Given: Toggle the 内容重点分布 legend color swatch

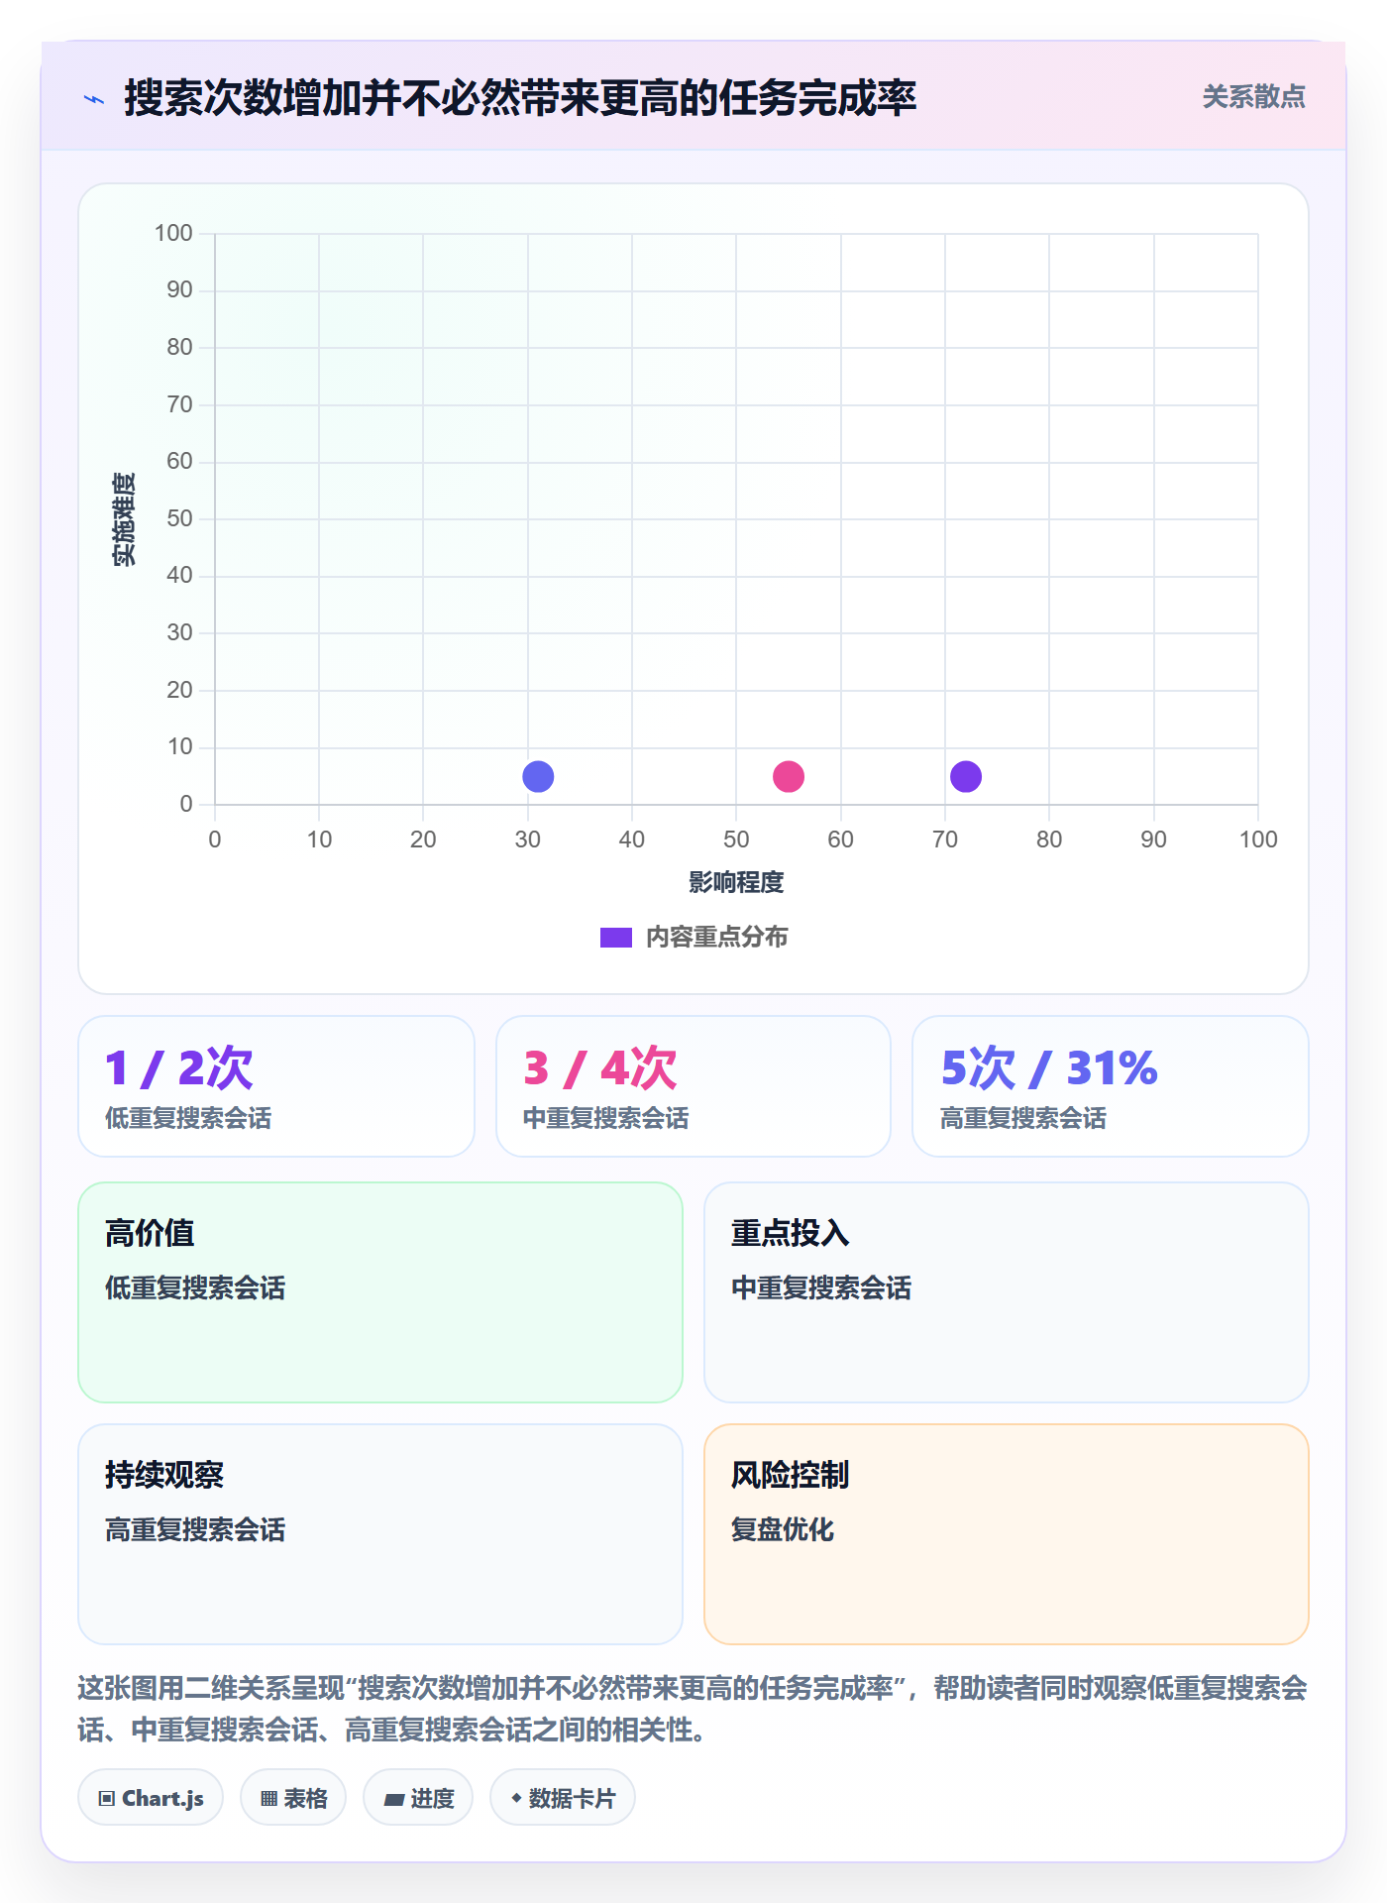Looking at the screenshot, I should [616, 938].
